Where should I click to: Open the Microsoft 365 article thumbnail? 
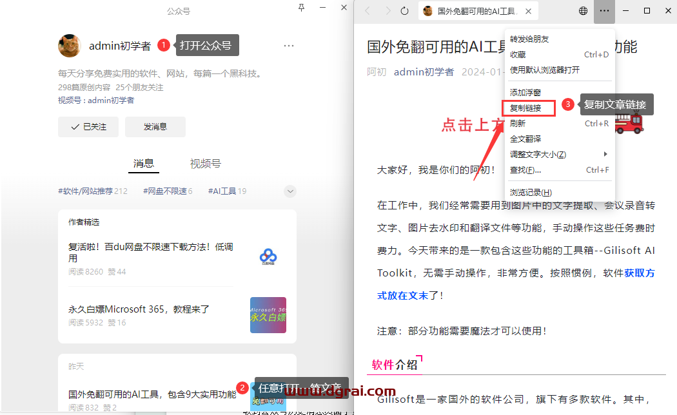[x=268, y=315]
